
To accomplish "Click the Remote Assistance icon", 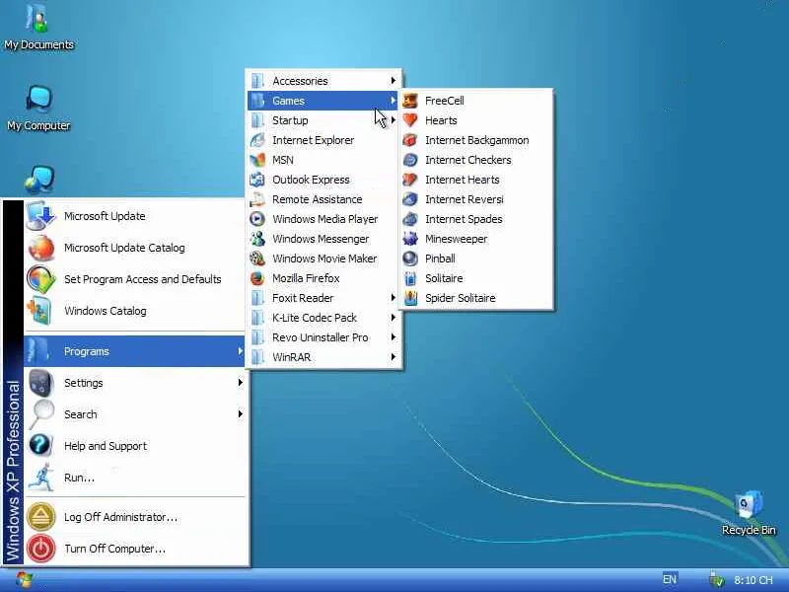I will click(257, 199).
